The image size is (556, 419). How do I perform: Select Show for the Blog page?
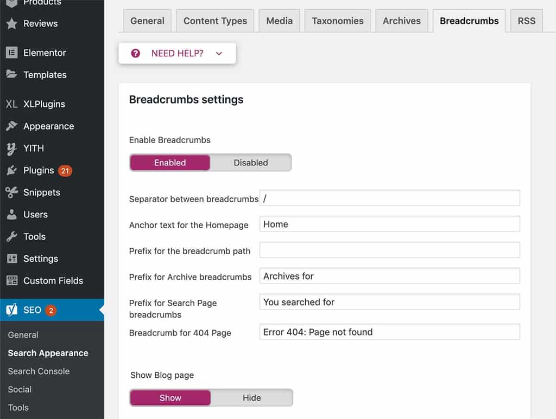pyautogui.click(x=170, y=398)
